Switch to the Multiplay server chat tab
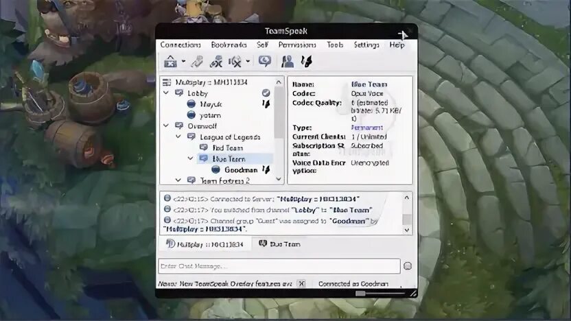This screenshot has height=321, width=571. click(x=205, y=244)
